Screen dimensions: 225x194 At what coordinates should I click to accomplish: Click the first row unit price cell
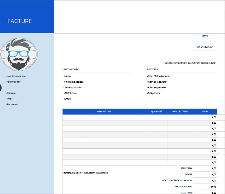tap(180, 117)
